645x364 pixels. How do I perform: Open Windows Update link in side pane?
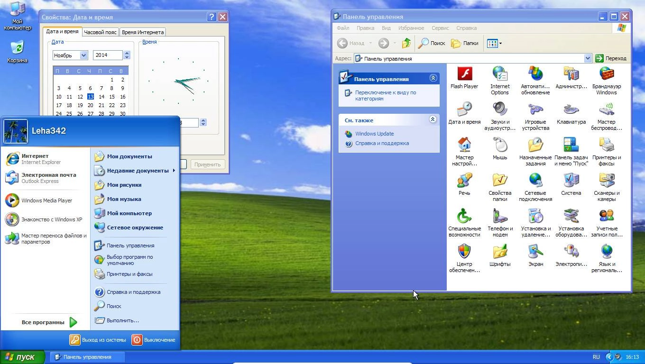375,134
